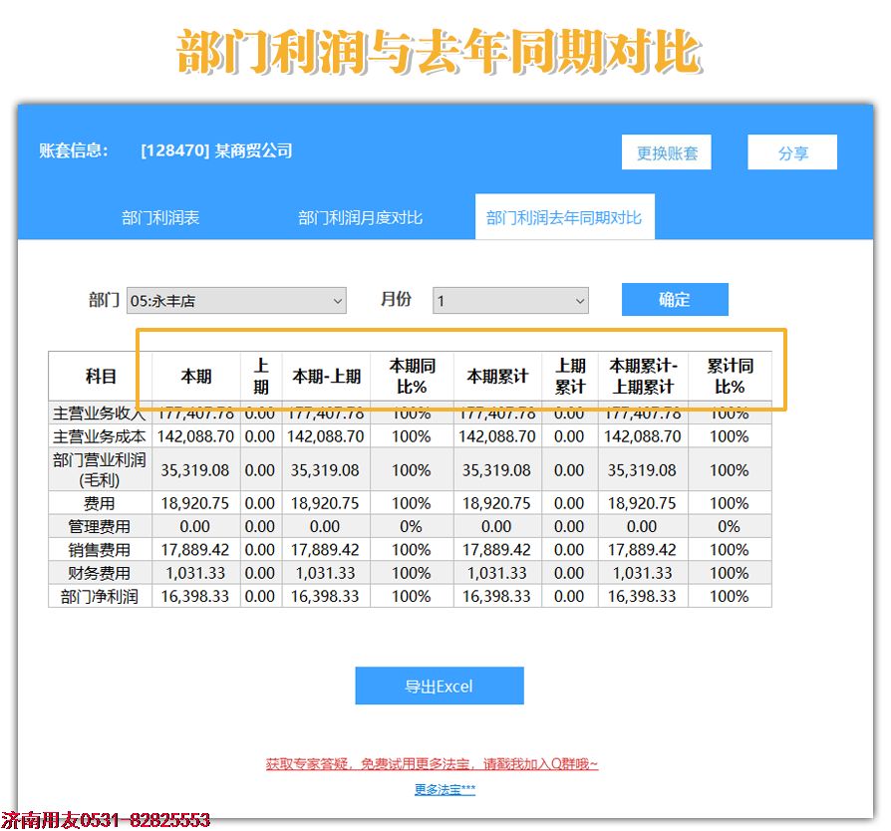Open the 更多法宝 link
This screenshot has height=831, width=891.
point(445,789)
